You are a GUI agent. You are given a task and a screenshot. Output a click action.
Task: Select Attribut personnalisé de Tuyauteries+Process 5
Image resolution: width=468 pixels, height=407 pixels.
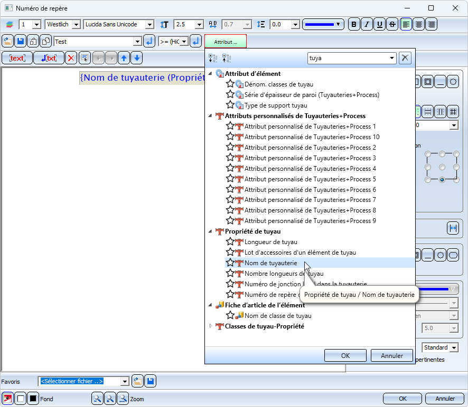pyautogui.click(x=310, y=179)
